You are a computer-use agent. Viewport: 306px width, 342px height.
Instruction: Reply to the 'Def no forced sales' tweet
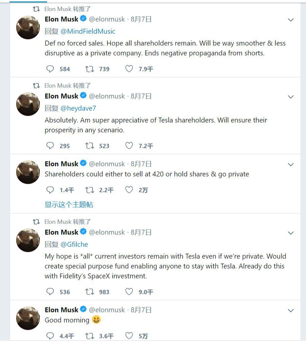tap(50, 69)
